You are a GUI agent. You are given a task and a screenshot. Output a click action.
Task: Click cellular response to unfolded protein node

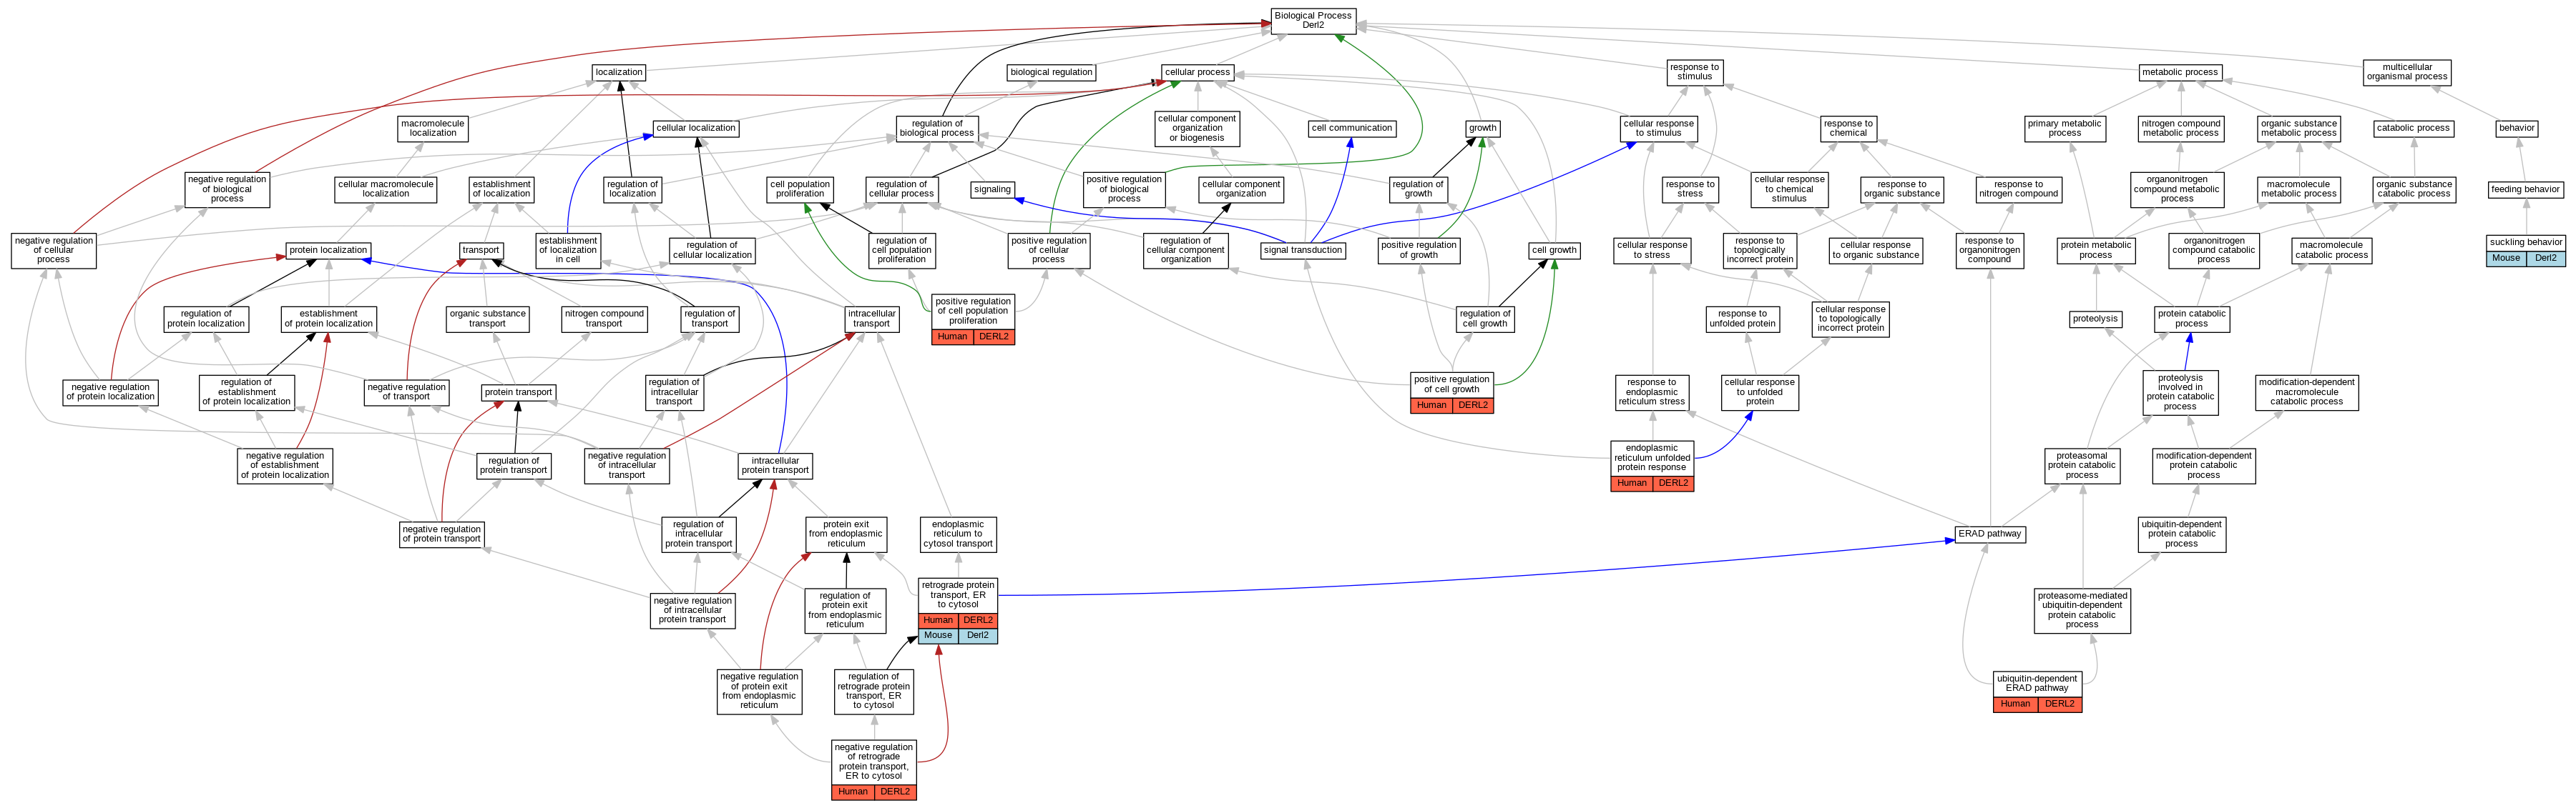pyautogui.click(x=1760, y=392)
